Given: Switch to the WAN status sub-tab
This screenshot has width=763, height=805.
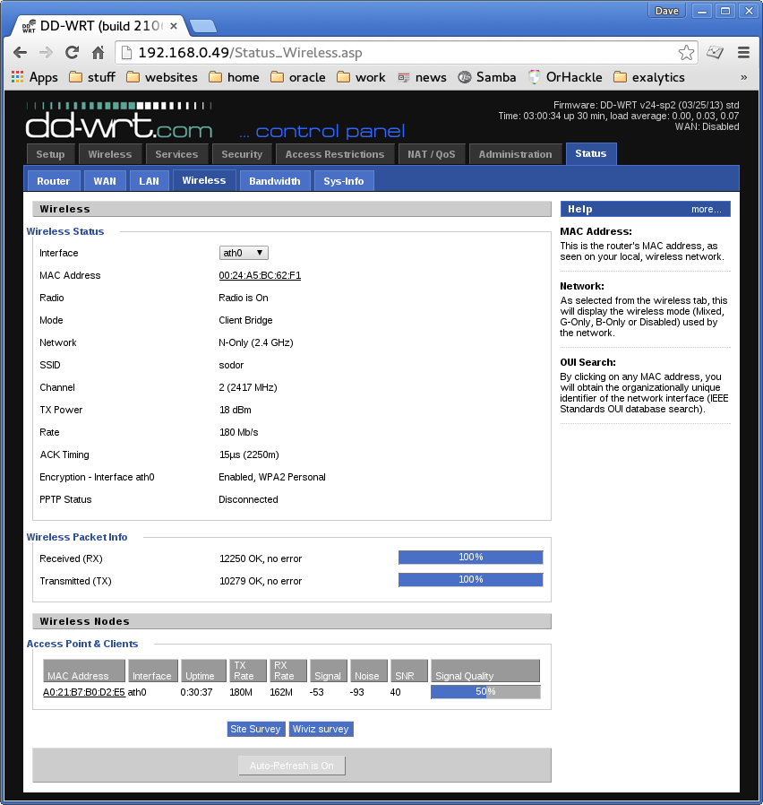Looking at the screenshot, I should coord(105,181).
